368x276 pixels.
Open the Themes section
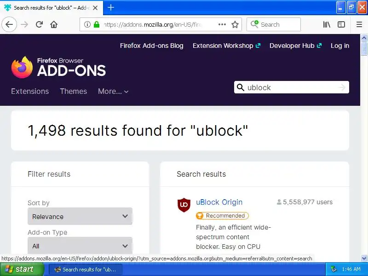click(74, 91)
